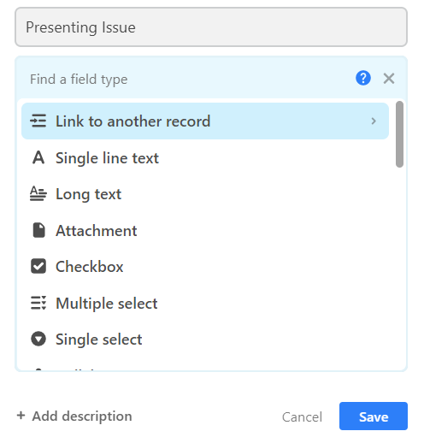This screenshot has width=424, height=443.
Task: Pick the Checkbox field type label
Action: point(89,267)
